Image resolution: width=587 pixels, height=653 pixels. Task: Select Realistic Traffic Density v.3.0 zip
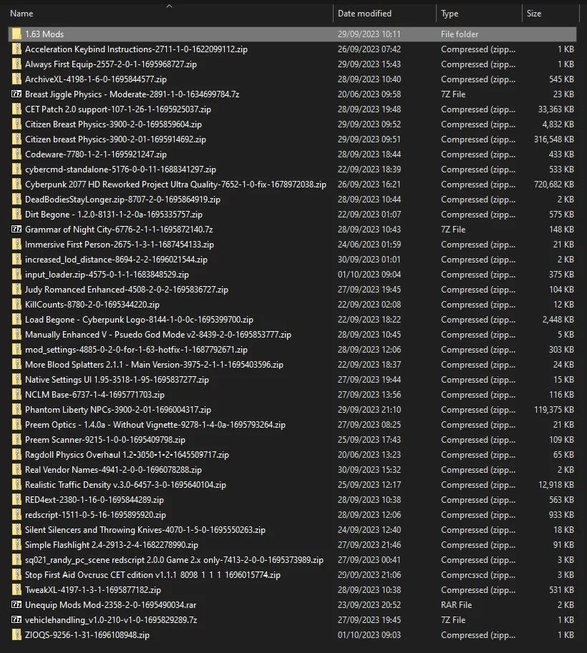tap(125, 485)
